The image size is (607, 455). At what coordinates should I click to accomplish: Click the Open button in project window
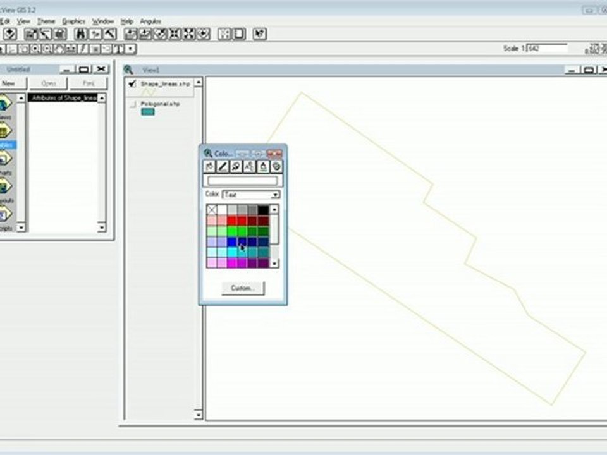pyautogui.click(x=49, y=83)
